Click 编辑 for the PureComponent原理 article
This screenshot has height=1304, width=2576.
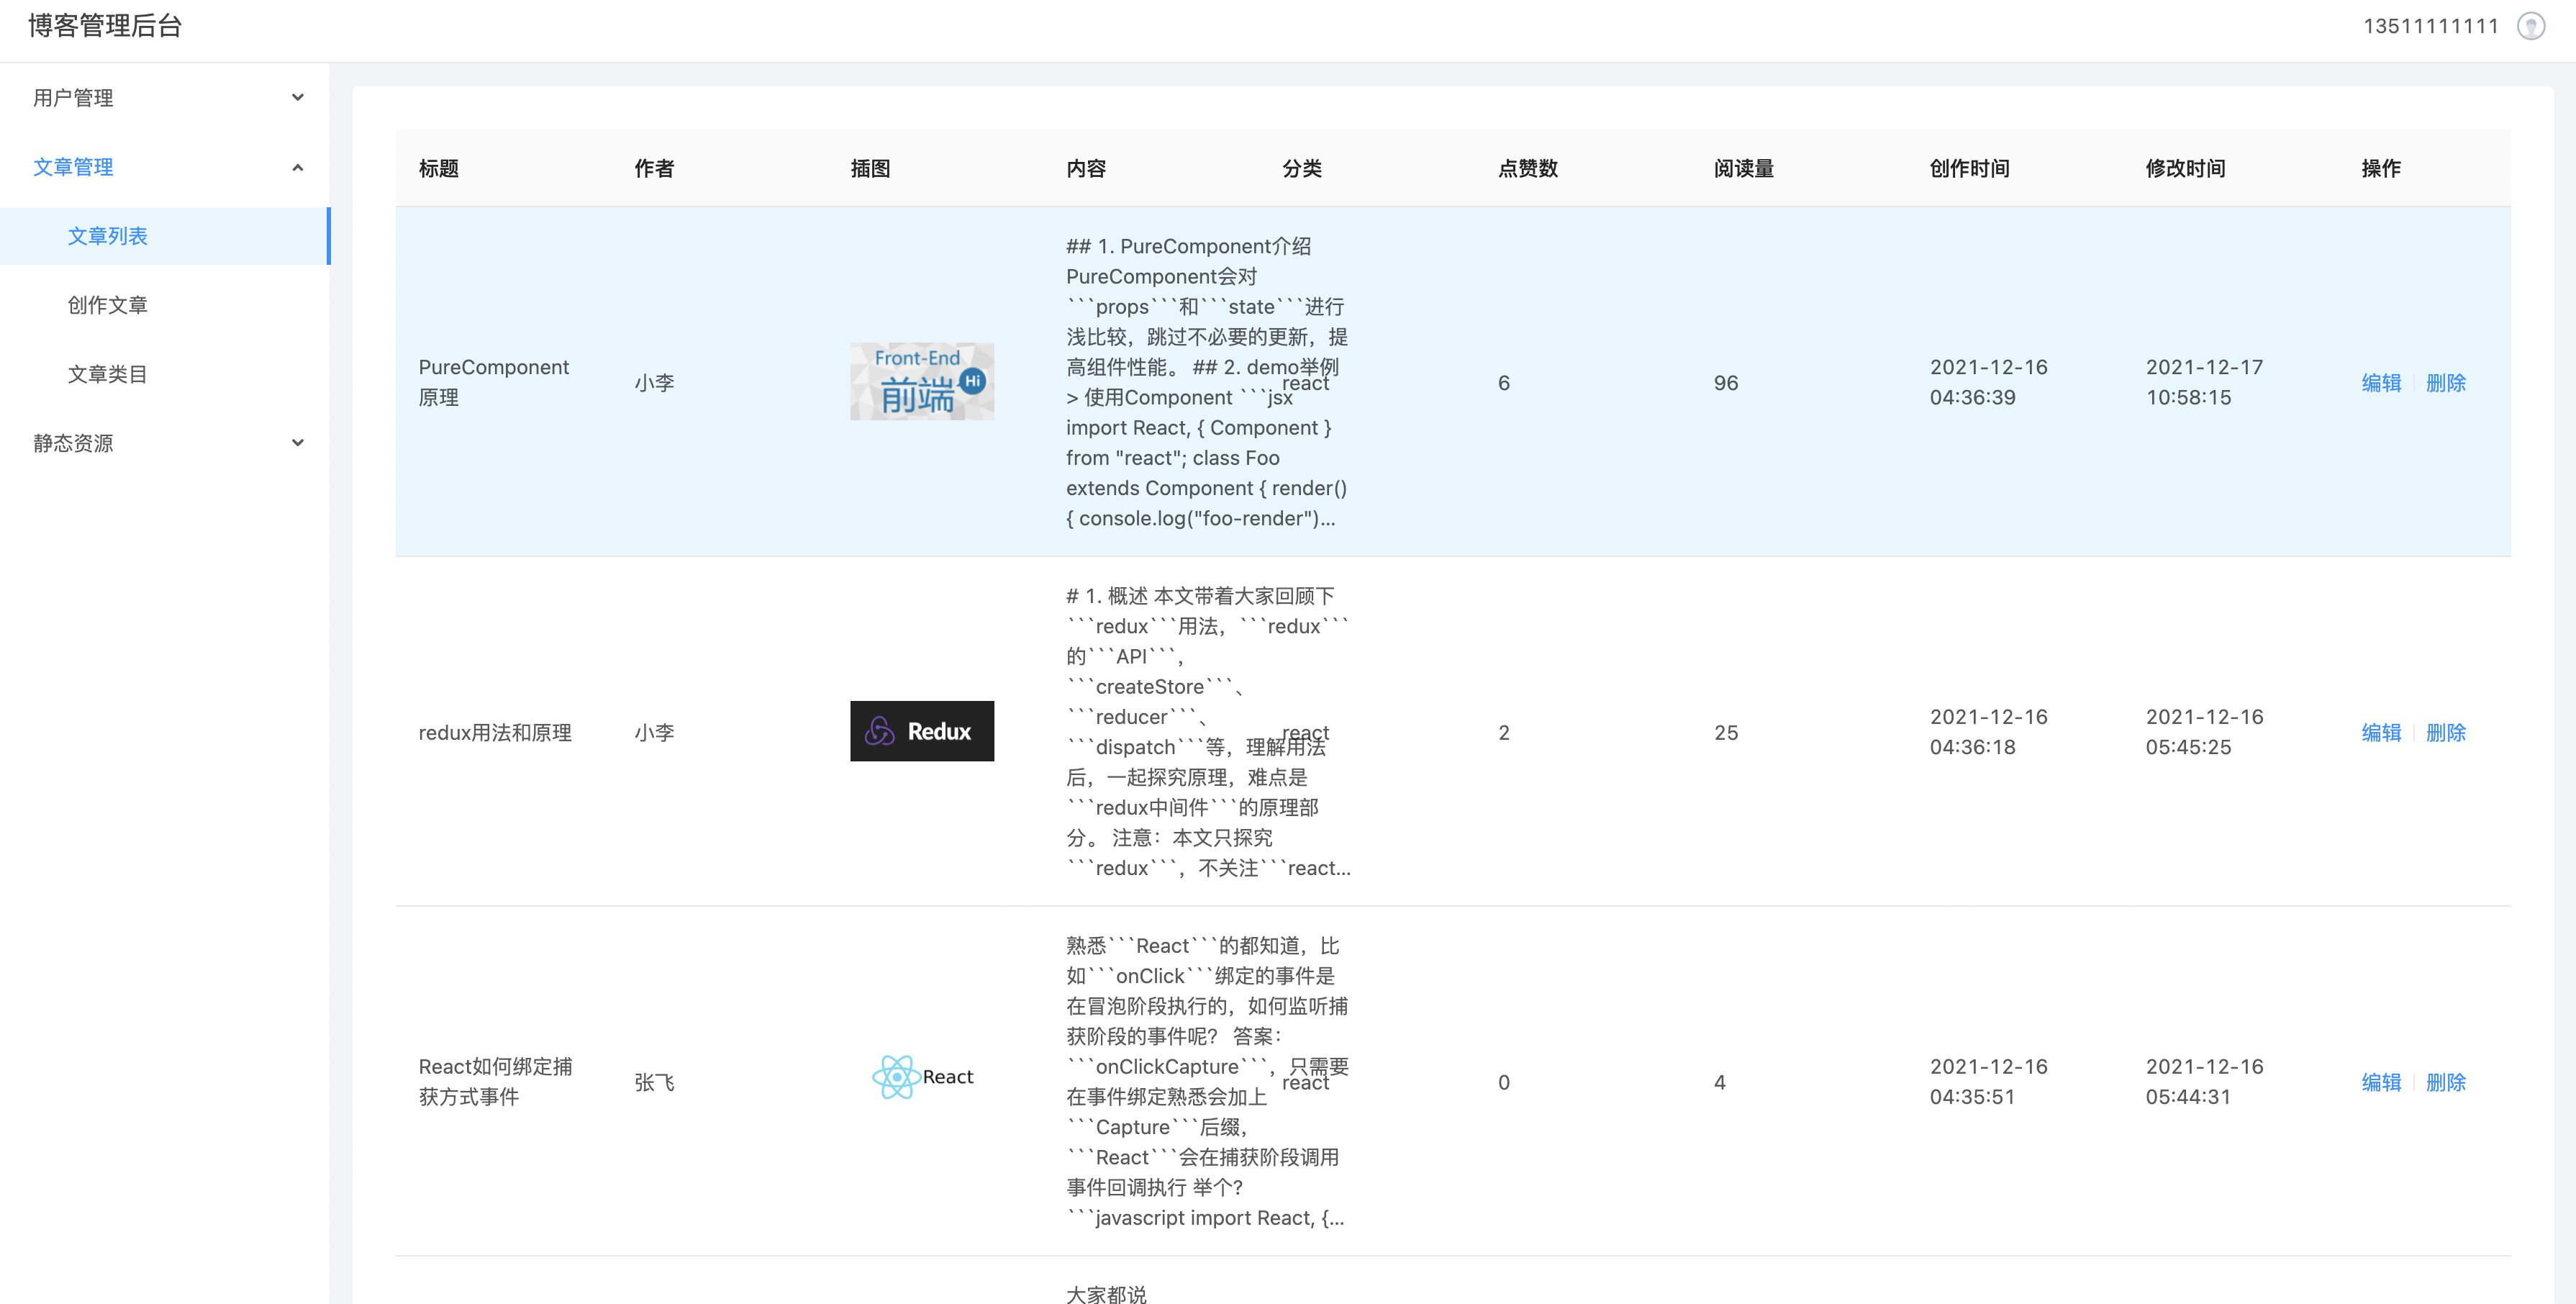pyautogui.click(x=2381, y=382)
